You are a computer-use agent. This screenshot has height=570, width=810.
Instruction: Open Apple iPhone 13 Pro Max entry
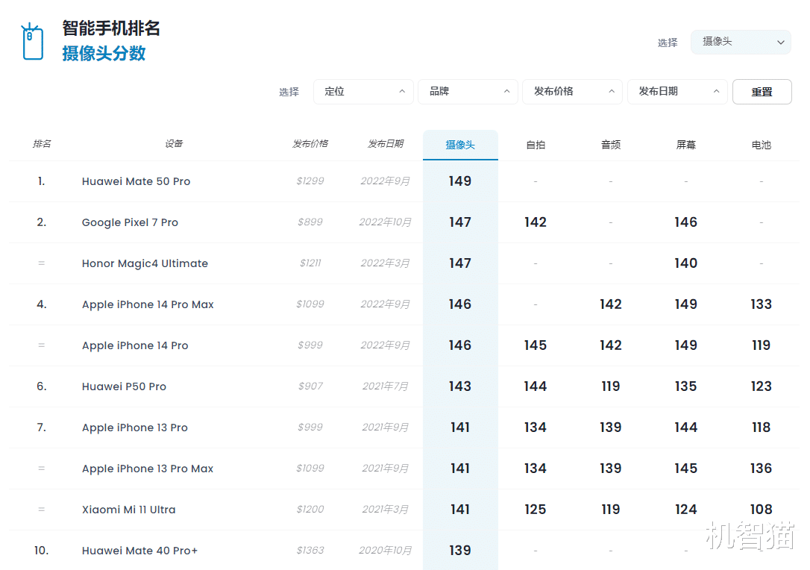[x=148, y=469]
